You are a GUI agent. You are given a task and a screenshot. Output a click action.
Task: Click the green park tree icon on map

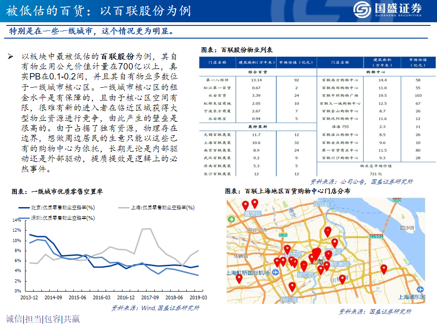(231, 219)
